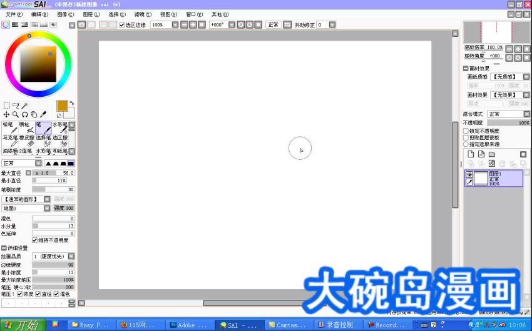532x331 pixels.
Task: Click the foreground orange color swatch
Action: pos(63,106)
